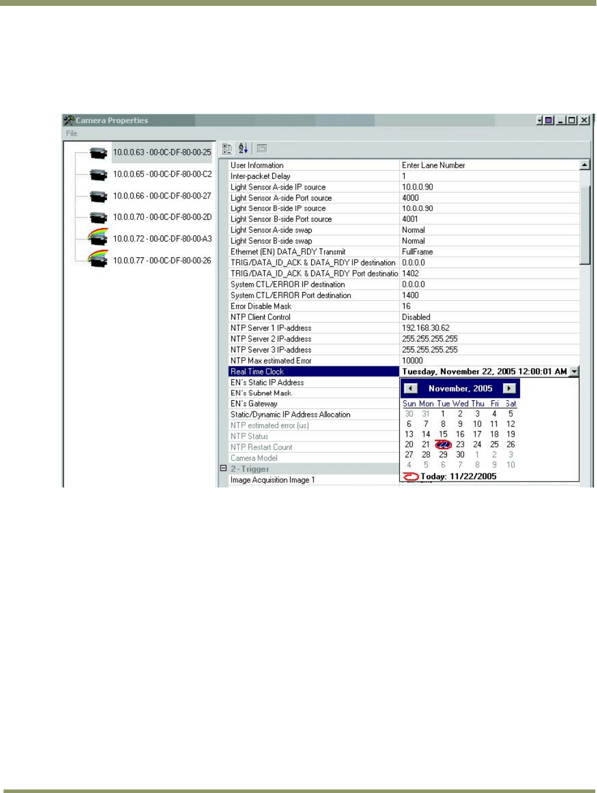Image resolution: width=597 pixels, height=793 pixels.
Task: Select color camera icon for 10.0.0.72
Action: coord(98,237)
